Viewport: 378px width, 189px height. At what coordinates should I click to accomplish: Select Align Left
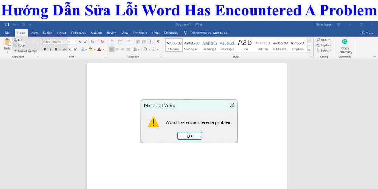coord(112,49)
